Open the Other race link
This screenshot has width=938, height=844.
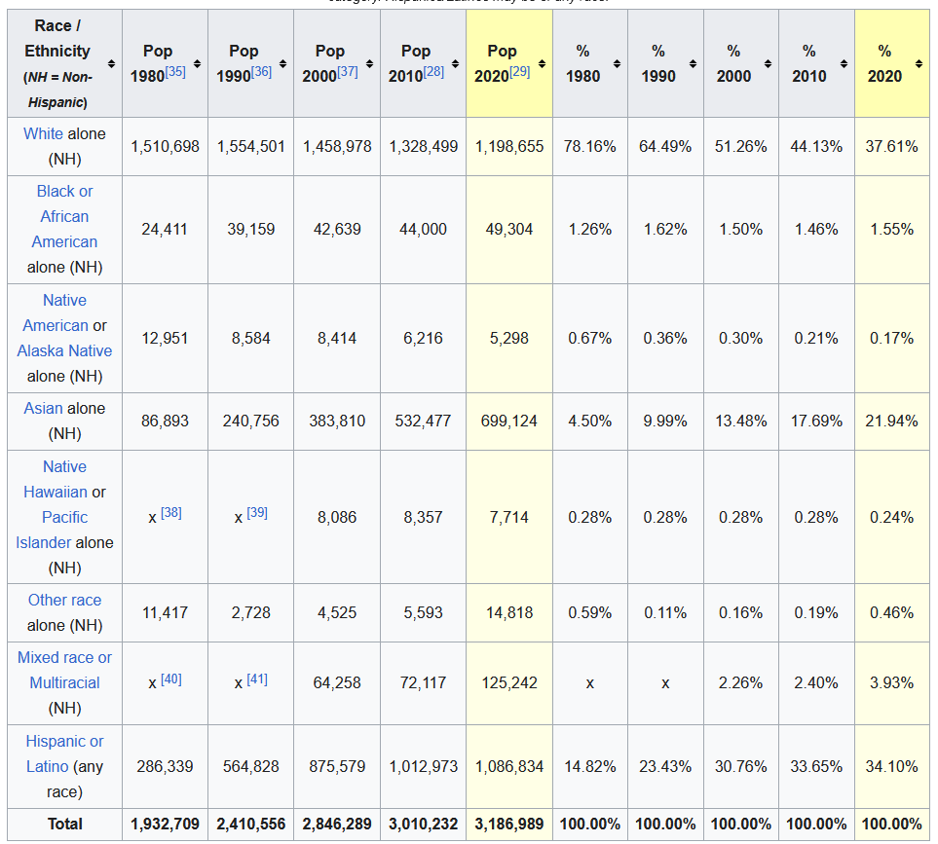64,600
